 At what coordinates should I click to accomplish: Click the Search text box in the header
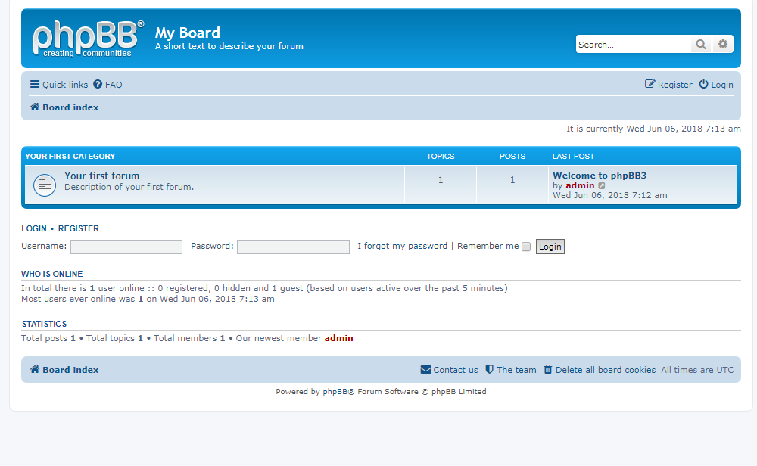632,44
